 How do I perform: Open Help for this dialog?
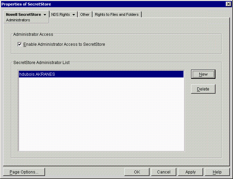click(x=217, y=172)
